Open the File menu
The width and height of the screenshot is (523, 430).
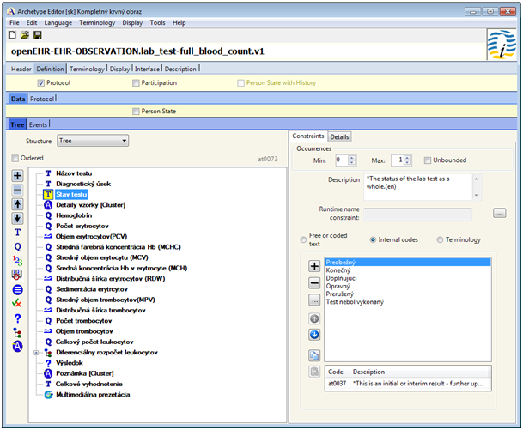tap(14, 22)
